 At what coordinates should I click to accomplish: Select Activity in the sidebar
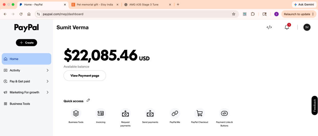pos(26,70)
